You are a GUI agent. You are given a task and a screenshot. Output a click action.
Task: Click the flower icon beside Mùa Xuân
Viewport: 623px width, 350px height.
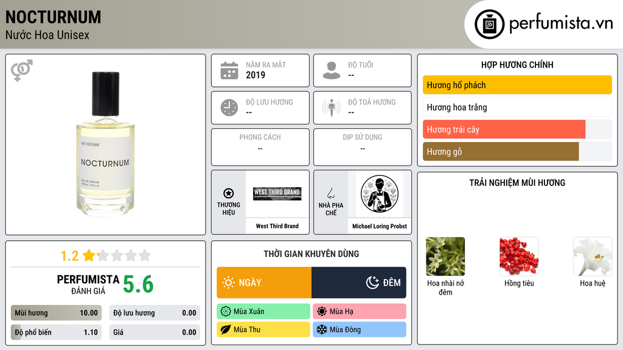coord(226,312)
